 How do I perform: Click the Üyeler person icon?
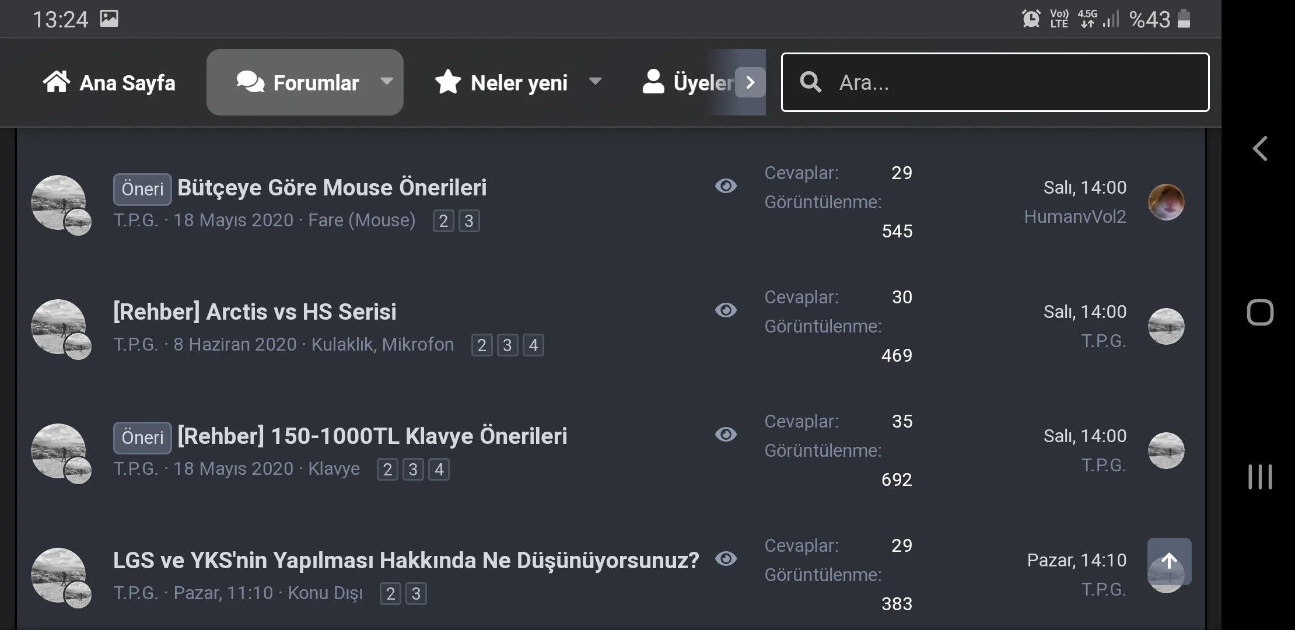click(653, 82)
